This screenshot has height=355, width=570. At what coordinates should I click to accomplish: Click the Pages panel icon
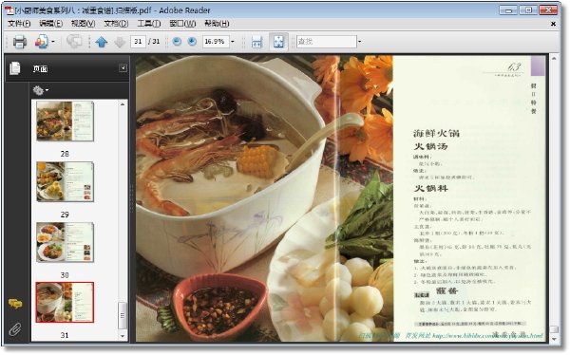15,68
